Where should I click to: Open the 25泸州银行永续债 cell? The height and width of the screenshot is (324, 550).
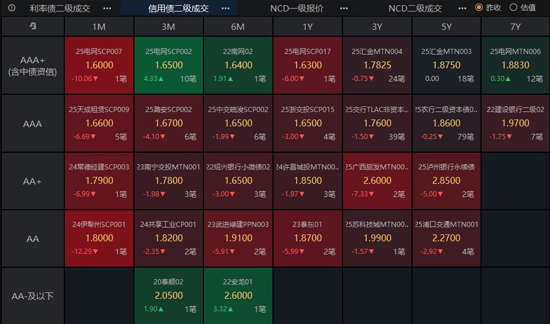point(447,181)
